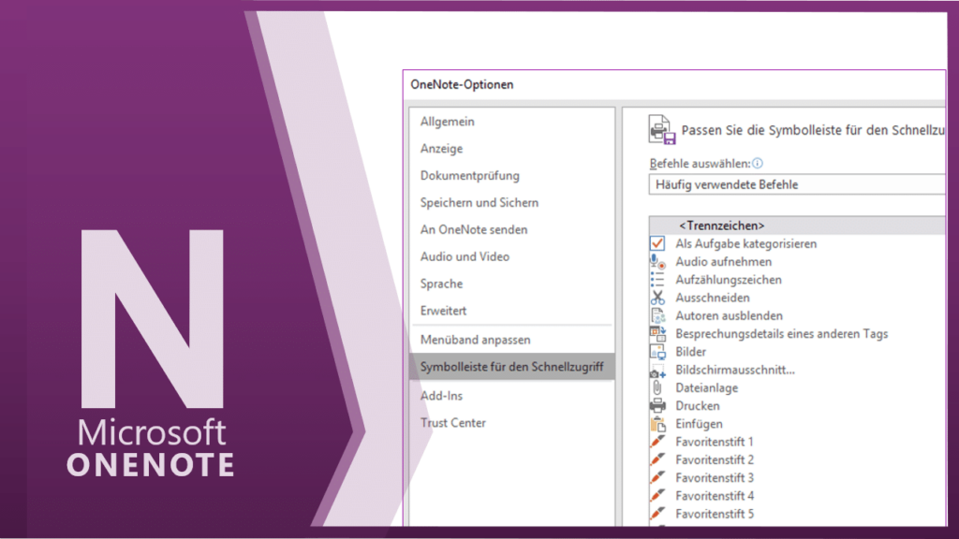Click the microphone icon for Audio aufnehmen

657,262
